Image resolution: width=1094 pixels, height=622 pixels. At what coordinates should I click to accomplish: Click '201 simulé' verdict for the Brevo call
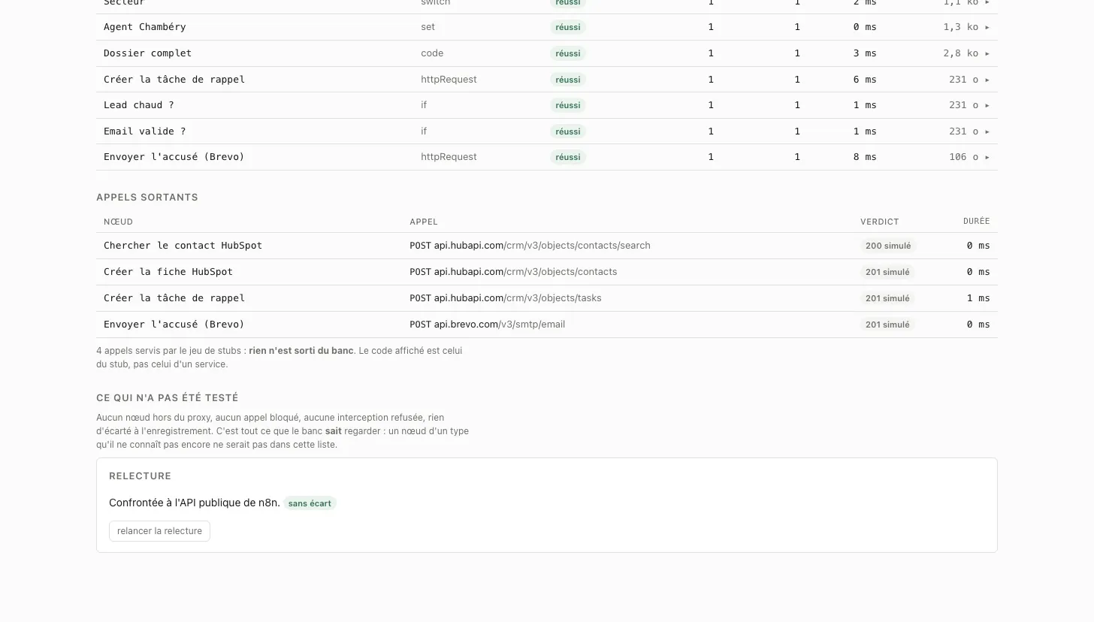[887, 325]
